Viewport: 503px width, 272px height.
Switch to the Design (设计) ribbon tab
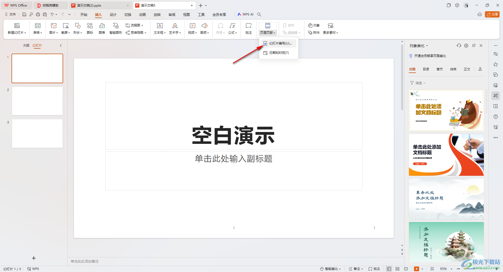(113, 15)
